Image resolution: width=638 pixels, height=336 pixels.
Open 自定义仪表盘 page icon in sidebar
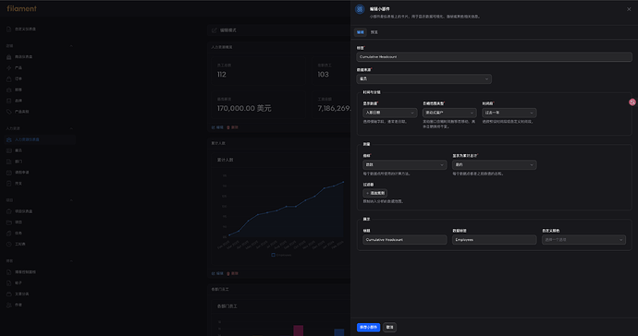9,30
